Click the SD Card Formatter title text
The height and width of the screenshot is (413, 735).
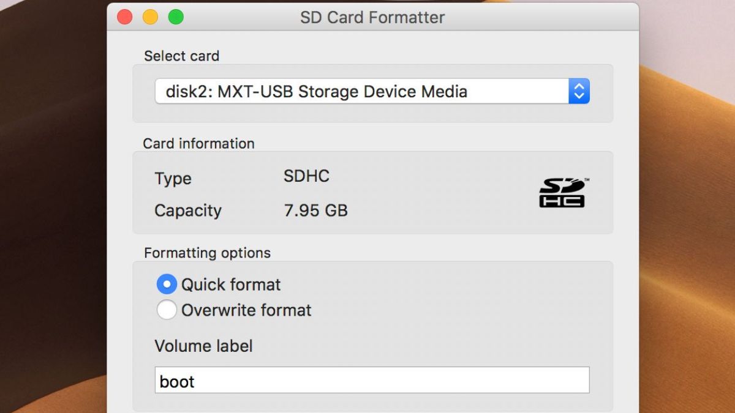[x=372, y=17]
